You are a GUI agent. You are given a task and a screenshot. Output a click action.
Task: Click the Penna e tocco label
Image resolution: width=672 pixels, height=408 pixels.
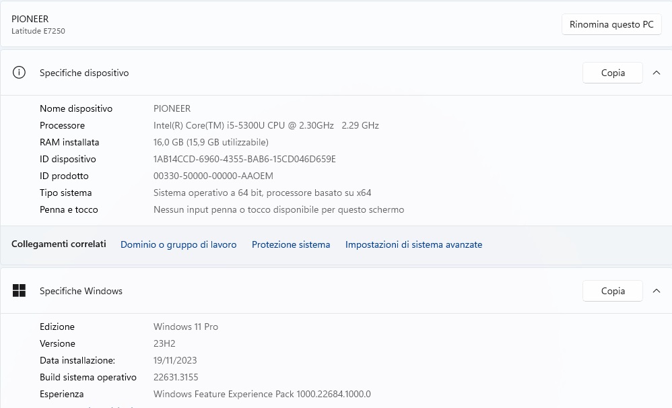click(x=69, y=209)
